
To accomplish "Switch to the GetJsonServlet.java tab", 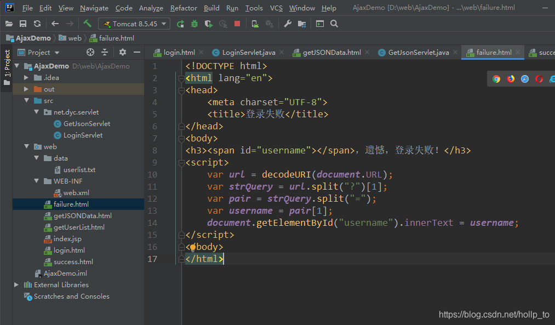I will 419,53.
